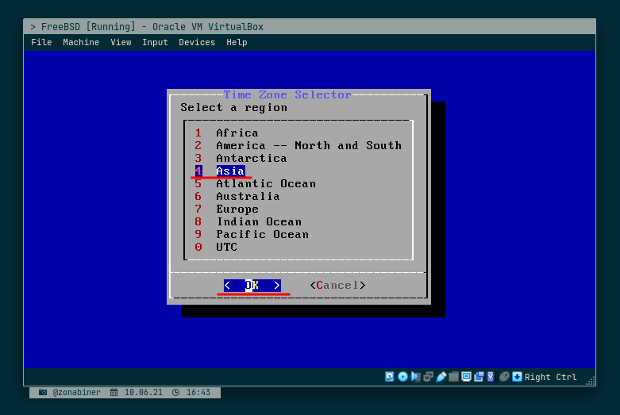The image size is (620, 415).
Task: Click the window resize grip near Right Ctrl
Action: pyautogui.click(x=591, y=381)
